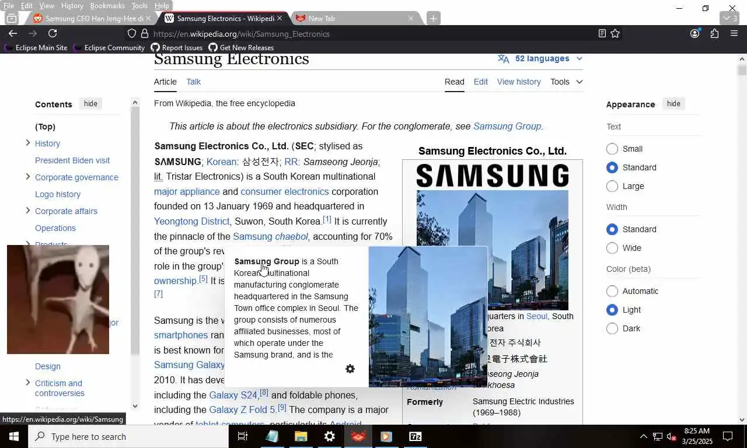Open File Explorer from the taskbar

(301, 436)
